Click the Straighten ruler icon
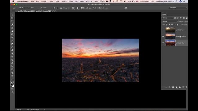 click(x=61, y=8)
